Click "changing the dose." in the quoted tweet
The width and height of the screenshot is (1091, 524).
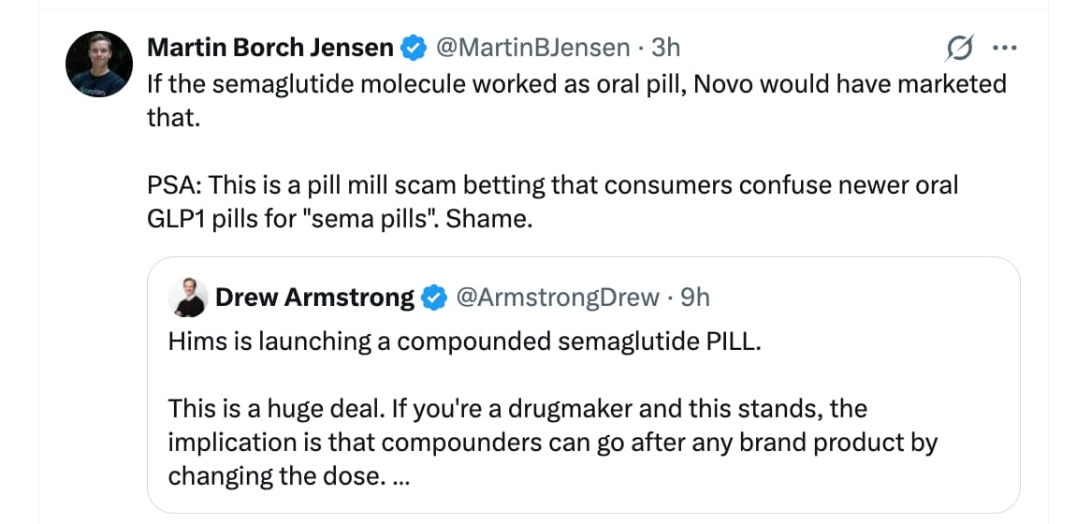[x=276, y=476]
